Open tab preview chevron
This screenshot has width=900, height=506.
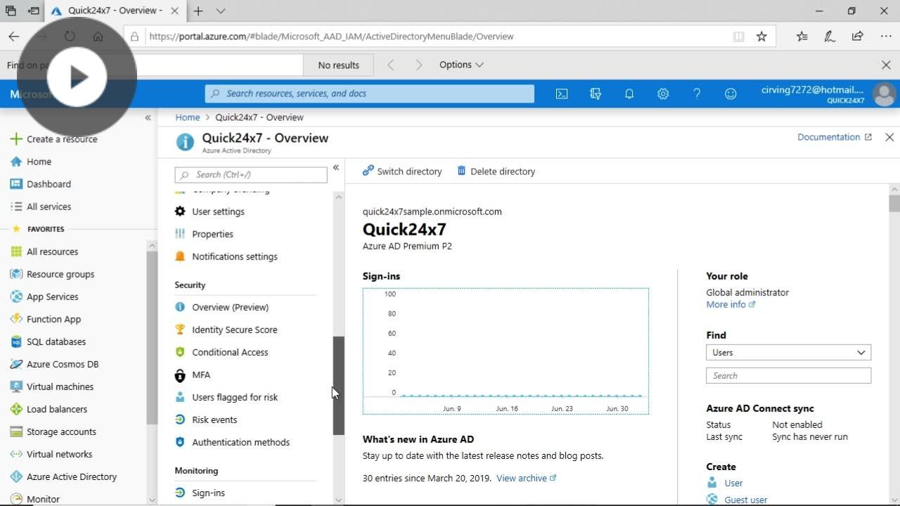221,11
